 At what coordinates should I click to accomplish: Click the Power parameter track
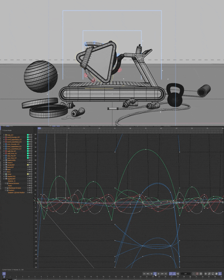click(x=10, y=186)
